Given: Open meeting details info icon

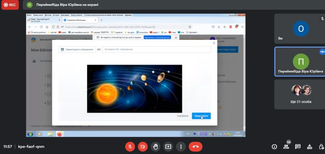Looking at the screenshot, I should point(274,147).
